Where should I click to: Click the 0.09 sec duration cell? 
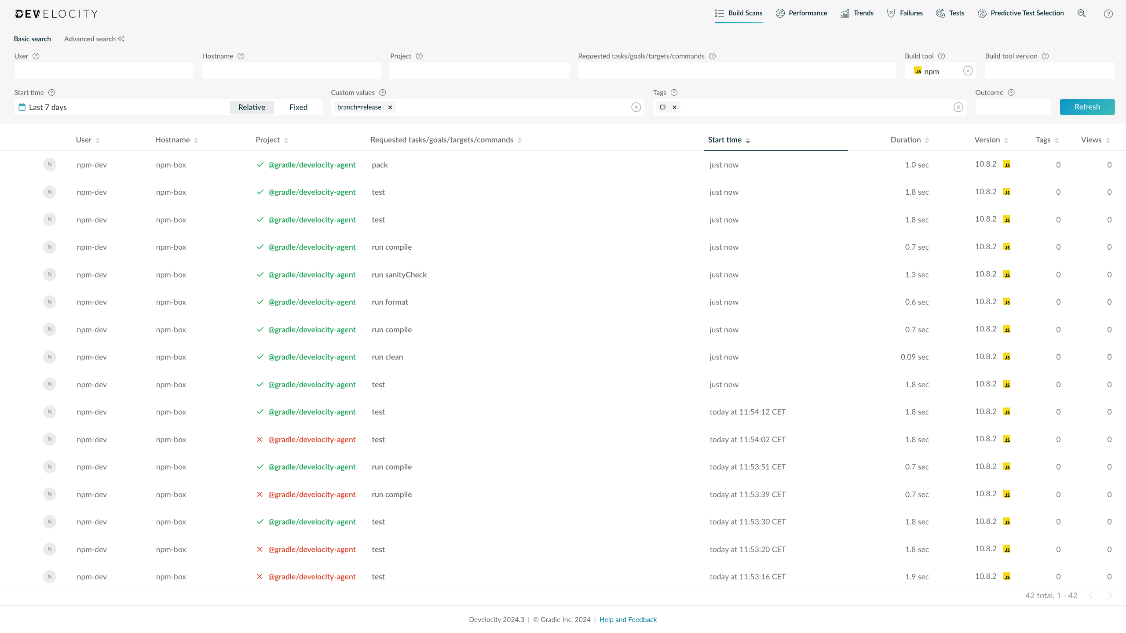[x=914, y=357]
